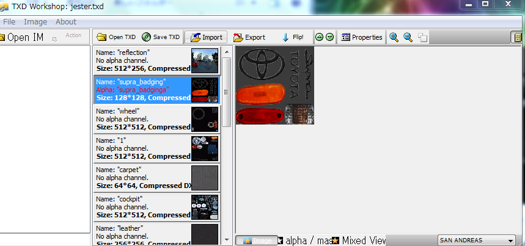Image resolution: width=525 pixels, height=246 pixels.
Task: Click the Open IMG button
Action: (22, 37)
